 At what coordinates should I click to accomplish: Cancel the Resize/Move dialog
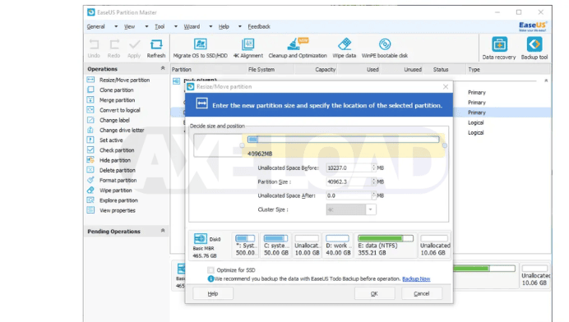(422, 293)
